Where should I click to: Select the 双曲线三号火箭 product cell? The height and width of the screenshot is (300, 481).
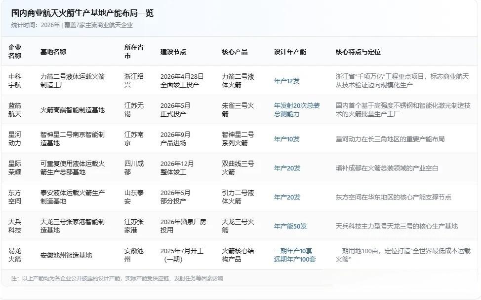click(238, 168)
